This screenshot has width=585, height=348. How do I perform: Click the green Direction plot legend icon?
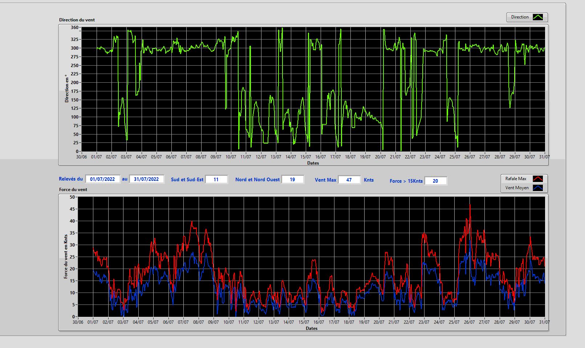pyautogui.click(x=538, y=17)
